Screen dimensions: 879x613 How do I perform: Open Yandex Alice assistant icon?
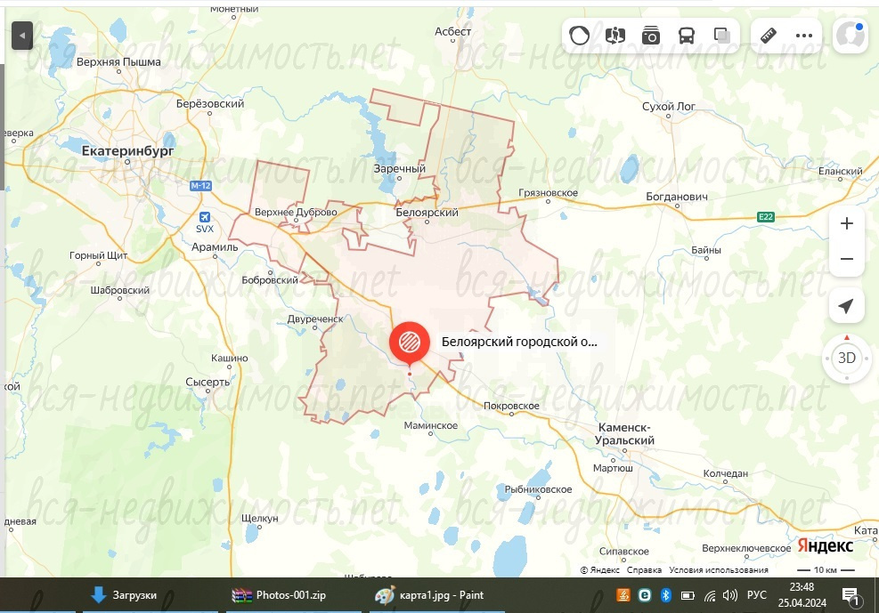(x=580, y=36)
